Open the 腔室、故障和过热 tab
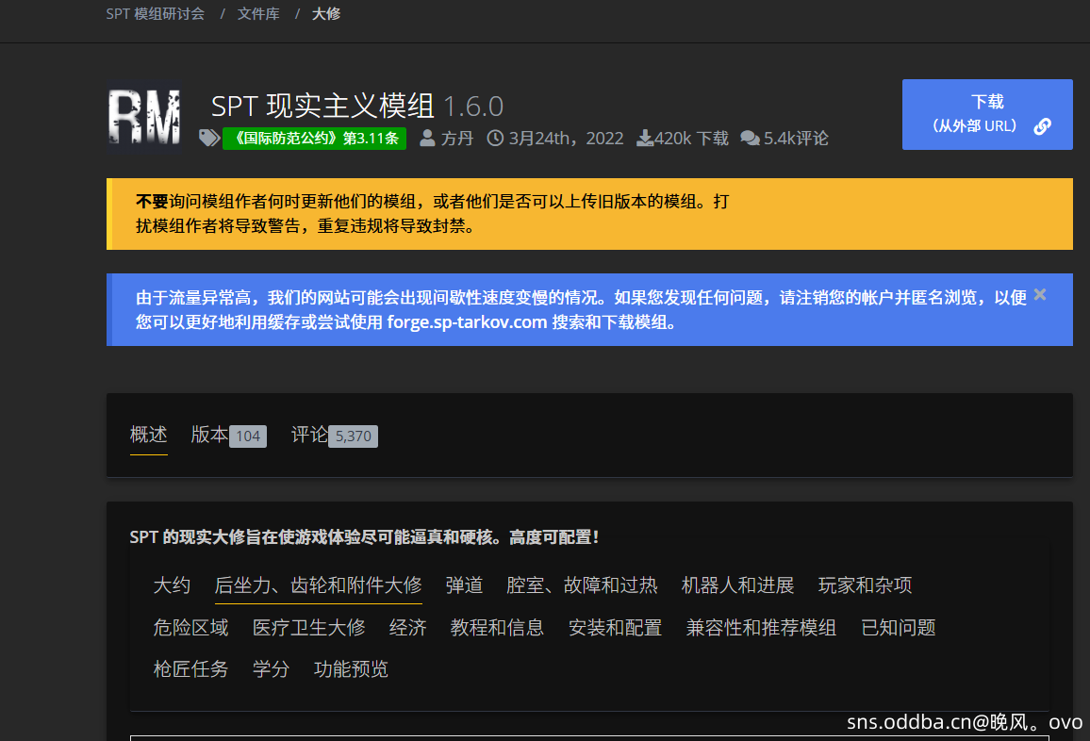This screenshot has height=741, width=1090. tap(582, 585)
